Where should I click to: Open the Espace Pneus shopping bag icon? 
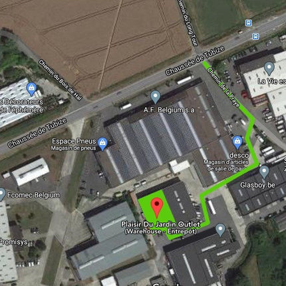pos(102,144)
